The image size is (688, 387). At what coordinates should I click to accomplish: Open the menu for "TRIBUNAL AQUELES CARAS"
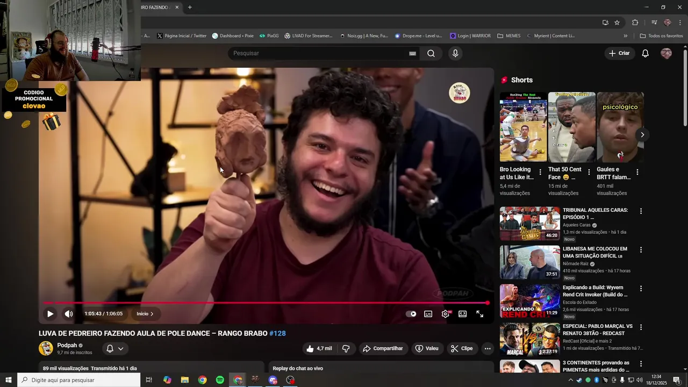[641, 211]
